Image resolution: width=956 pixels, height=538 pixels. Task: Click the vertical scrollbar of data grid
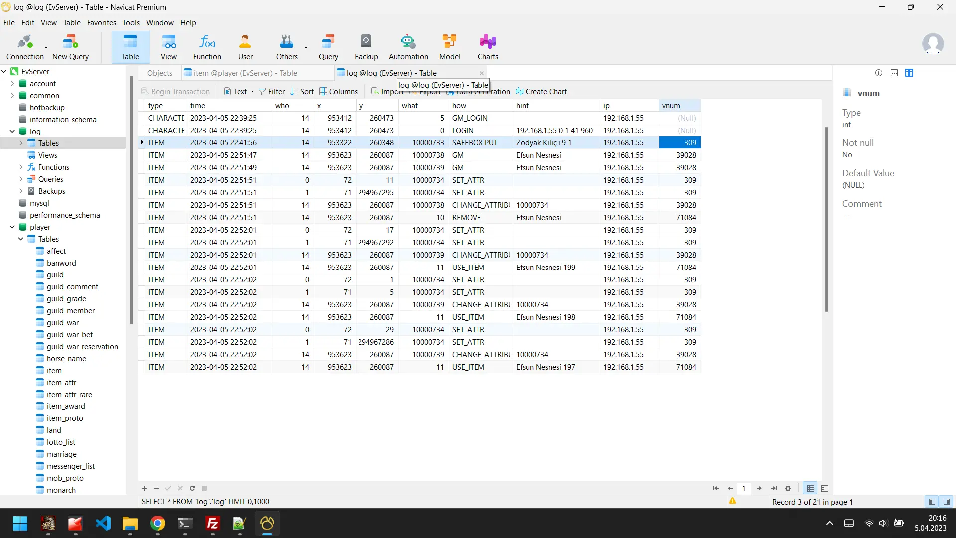click(826, 219)
